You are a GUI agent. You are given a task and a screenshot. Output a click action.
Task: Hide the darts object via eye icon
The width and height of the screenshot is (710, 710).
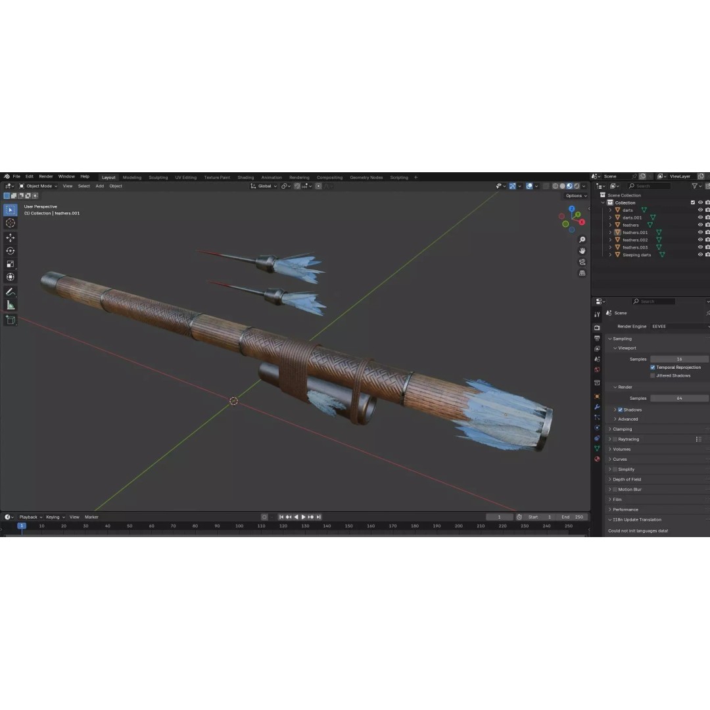pyautogui.click(x=700, y=210)
